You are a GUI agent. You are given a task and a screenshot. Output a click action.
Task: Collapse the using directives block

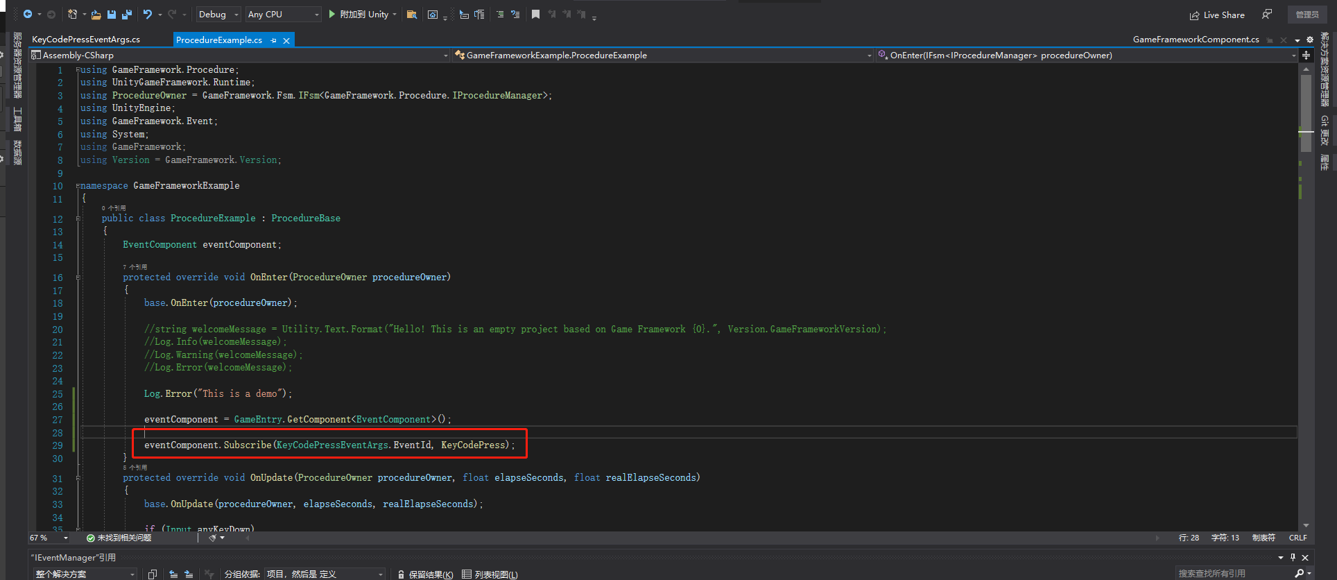click(78, 69)
